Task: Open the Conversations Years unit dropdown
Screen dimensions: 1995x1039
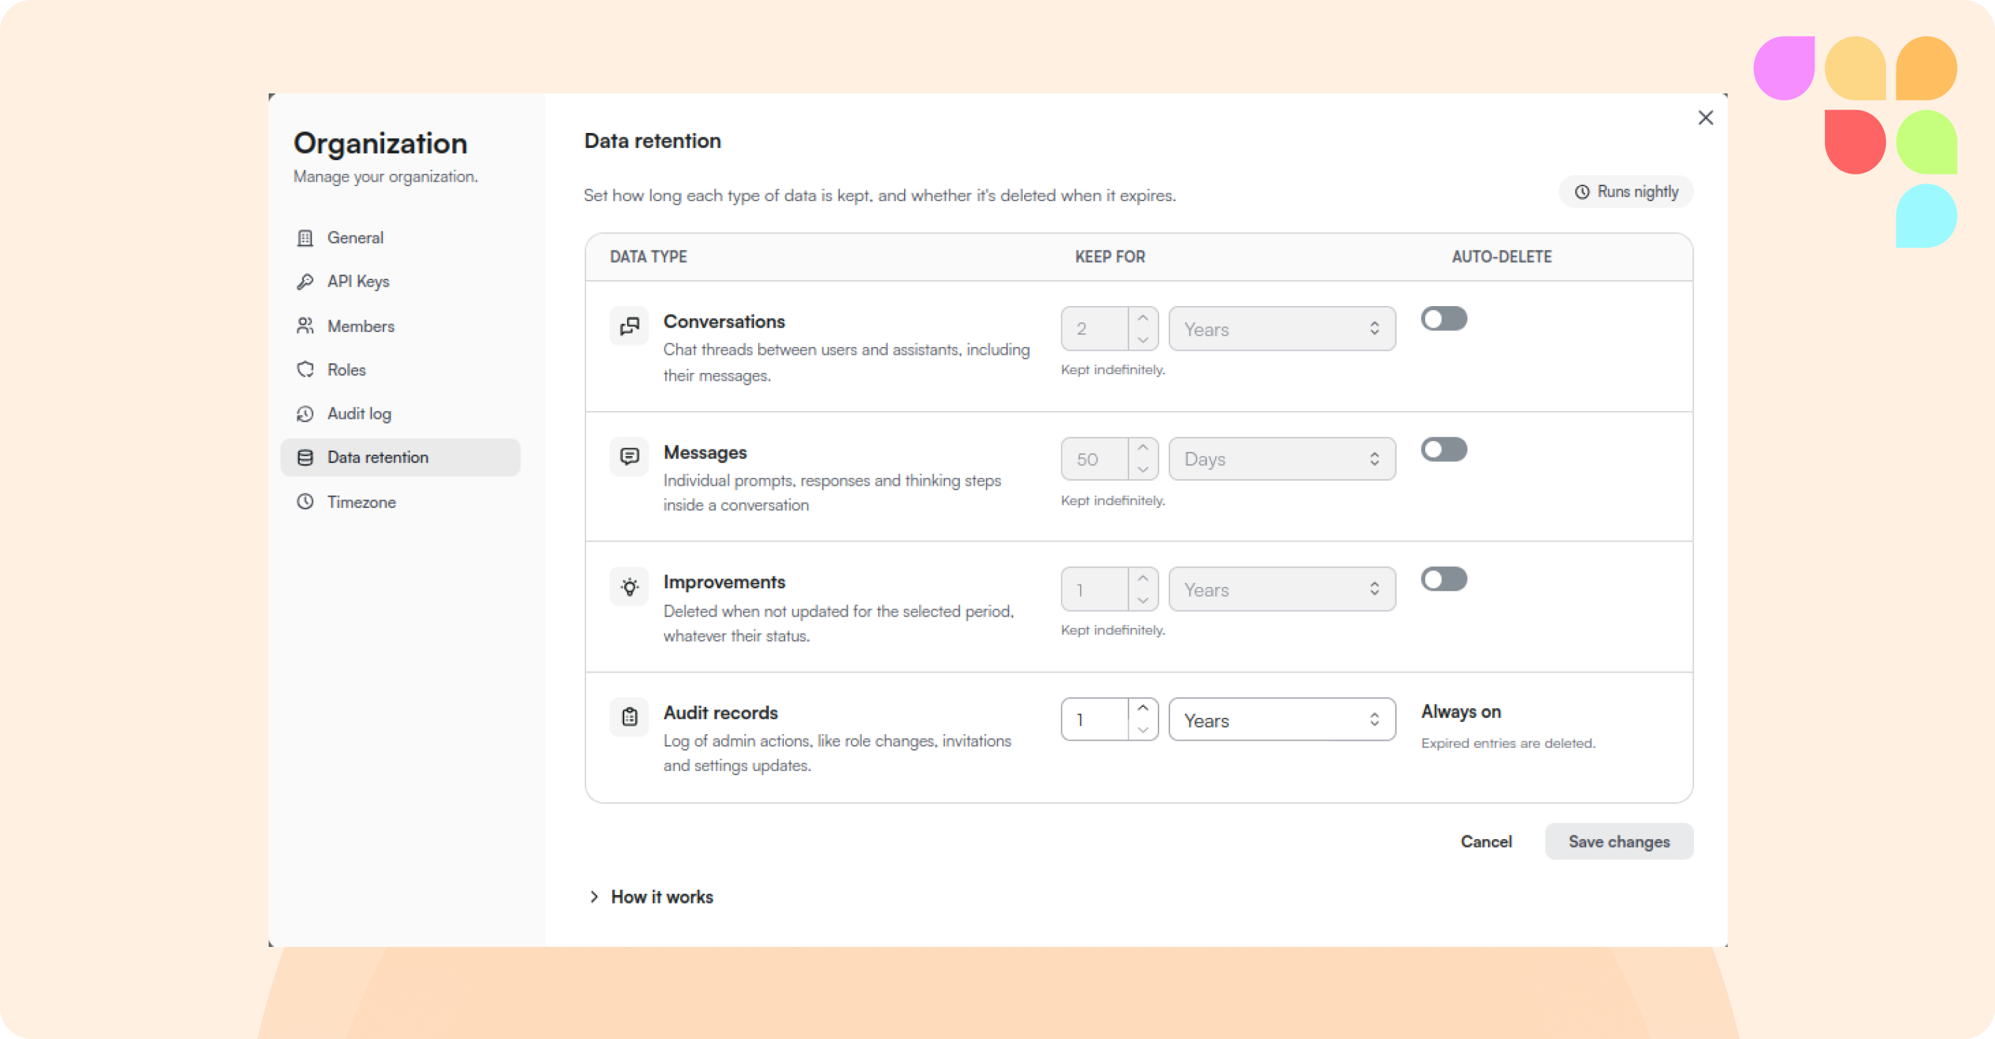Action: point(1282,329)
